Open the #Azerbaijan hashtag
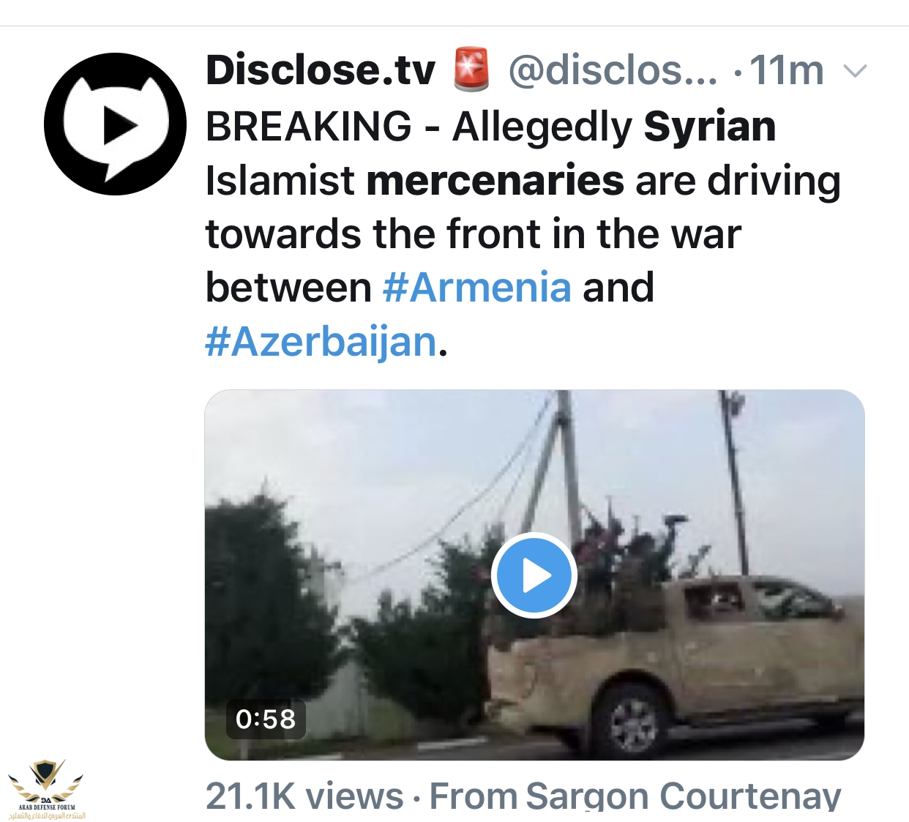This screenshot has height=822, width=909. coord(321,341)
